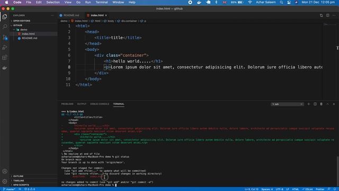Open the File menu
Viewport: 339px width, 191px height.
coord(29,2)
